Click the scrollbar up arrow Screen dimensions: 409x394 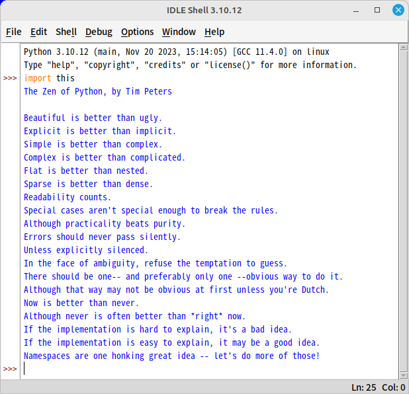[x=403, y=47]
